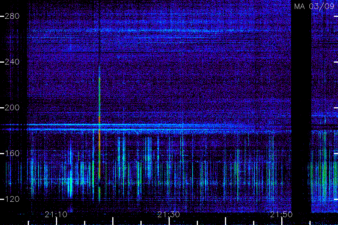
Task: Click the 240 frequency axis label
Action: coord(12,62)
